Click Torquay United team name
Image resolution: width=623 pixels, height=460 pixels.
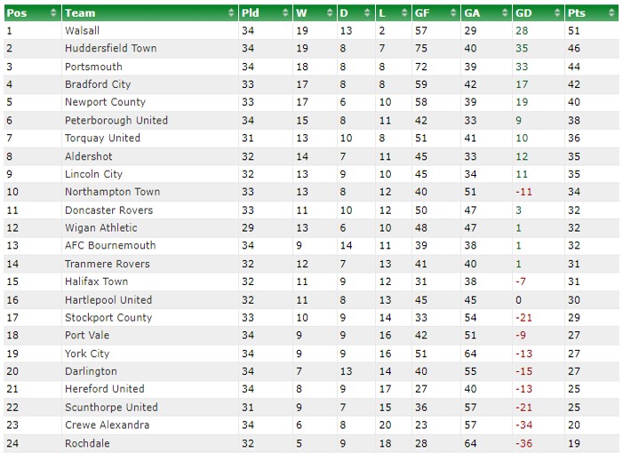(102, 139)
